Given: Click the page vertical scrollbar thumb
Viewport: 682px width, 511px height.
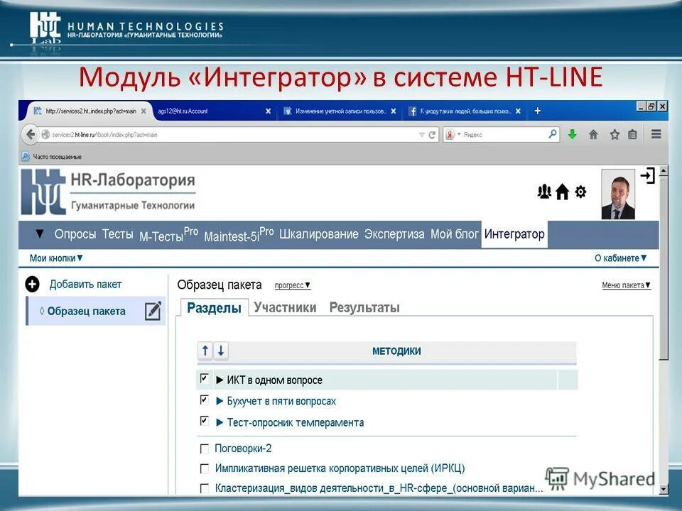Looking at the screenshot, I should pyautogui.click(x=664, y=268).
